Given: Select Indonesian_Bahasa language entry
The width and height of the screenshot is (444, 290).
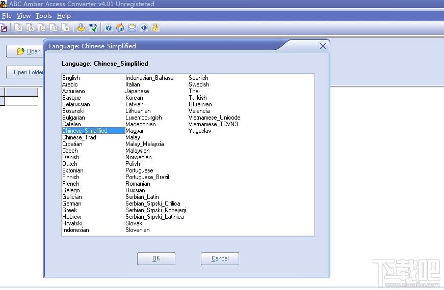Looking at the screenshot, I should 149,78.
